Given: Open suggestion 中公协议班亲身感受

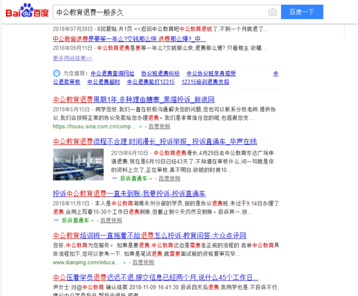Looking at the screenshot, I should coord(211,74).
